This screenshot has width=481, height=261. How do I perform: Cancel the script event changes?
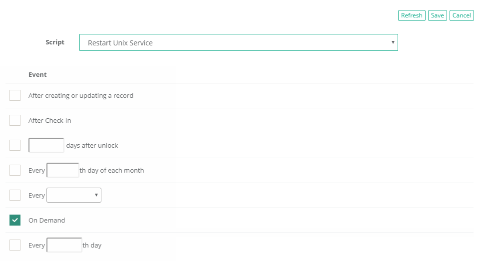[x=461, y=15]
